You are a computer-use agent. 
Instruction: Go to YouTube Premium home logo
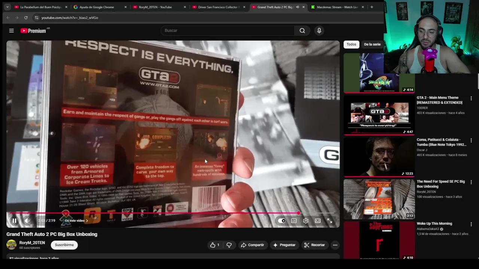[x=33, y=31]
